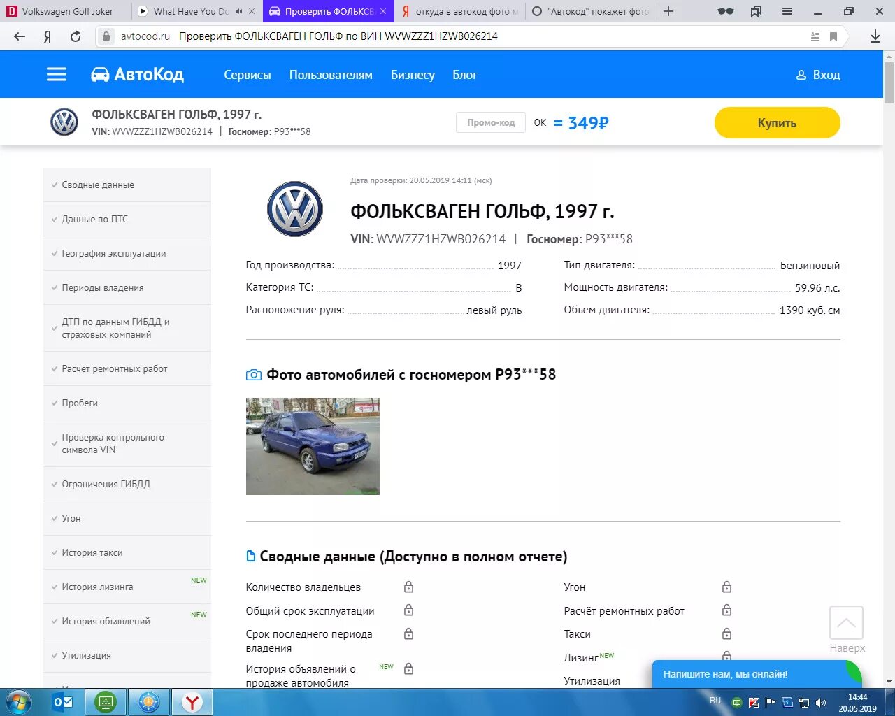The height and width of the screenshot is (716, 895).
Task: Go to История объявлений section
Action: (x=127, y=621)
